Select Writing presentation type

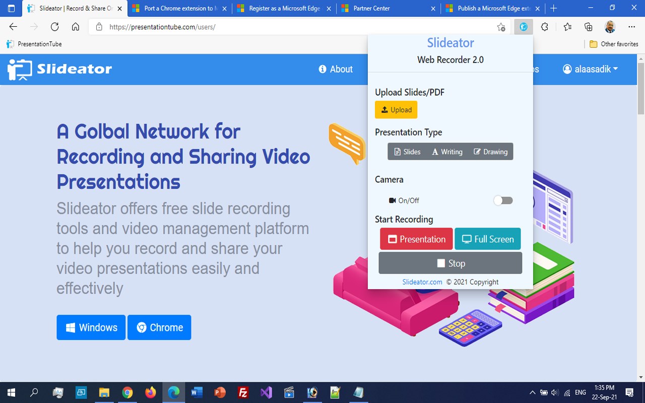point(447,152)
